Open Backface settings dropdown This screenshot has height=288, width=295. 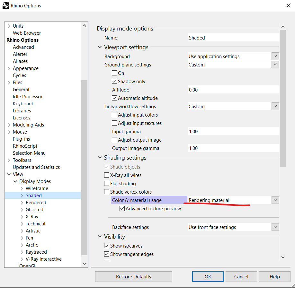275,227
